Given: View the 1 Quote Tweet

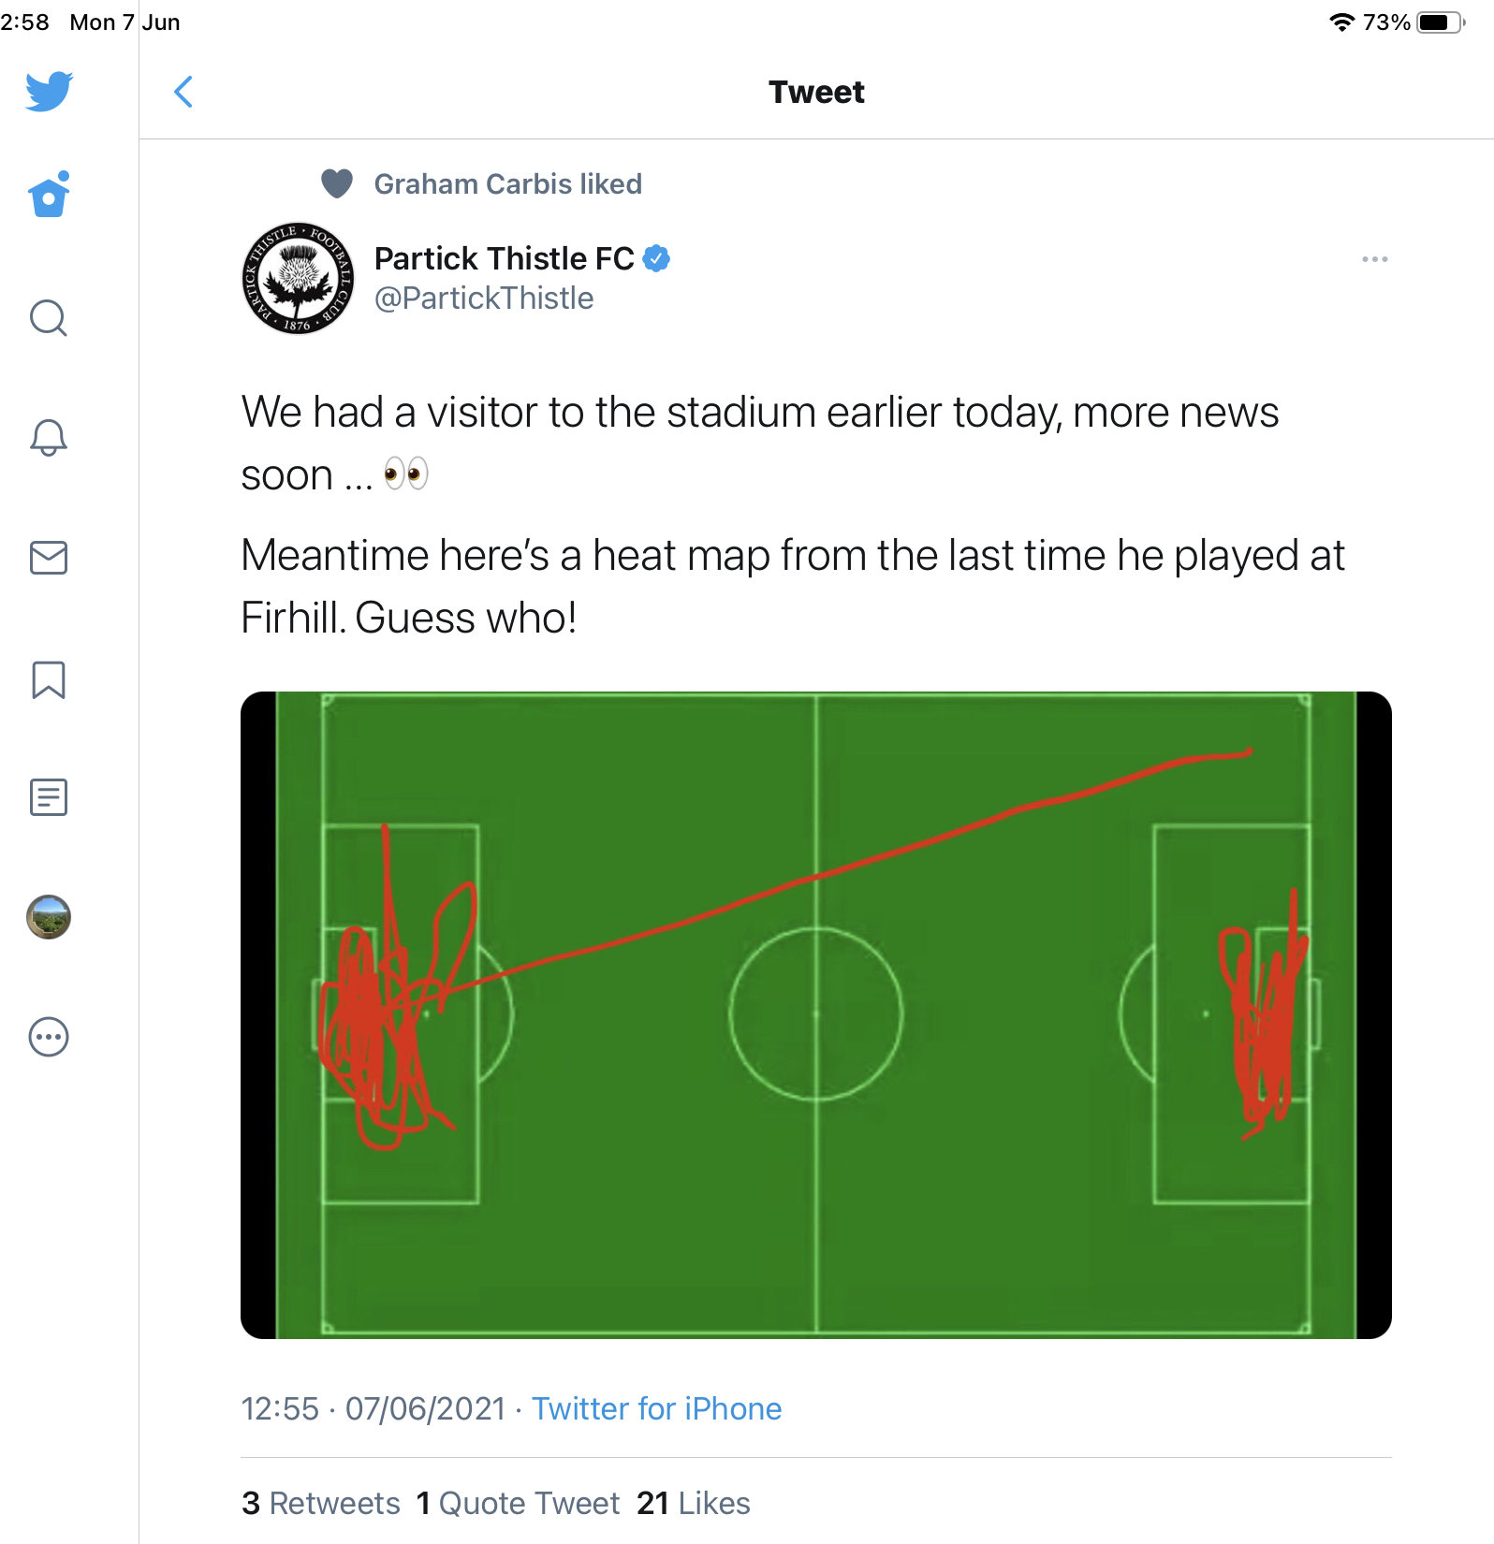Looking at the screenshot, I should point(518,1503).
